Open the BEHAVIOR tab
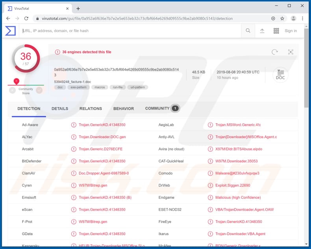This screenshot has width=311, height=249. point(124,109)
